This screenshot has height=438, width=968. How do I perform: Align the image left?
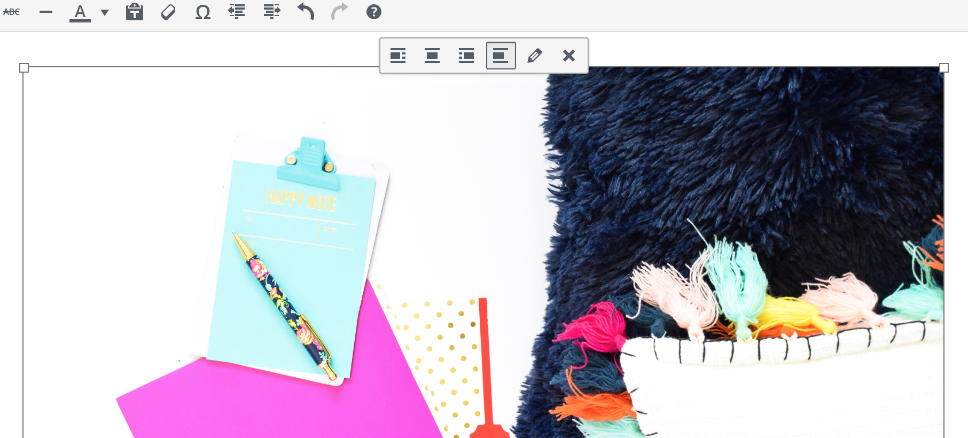click(398, 56)
